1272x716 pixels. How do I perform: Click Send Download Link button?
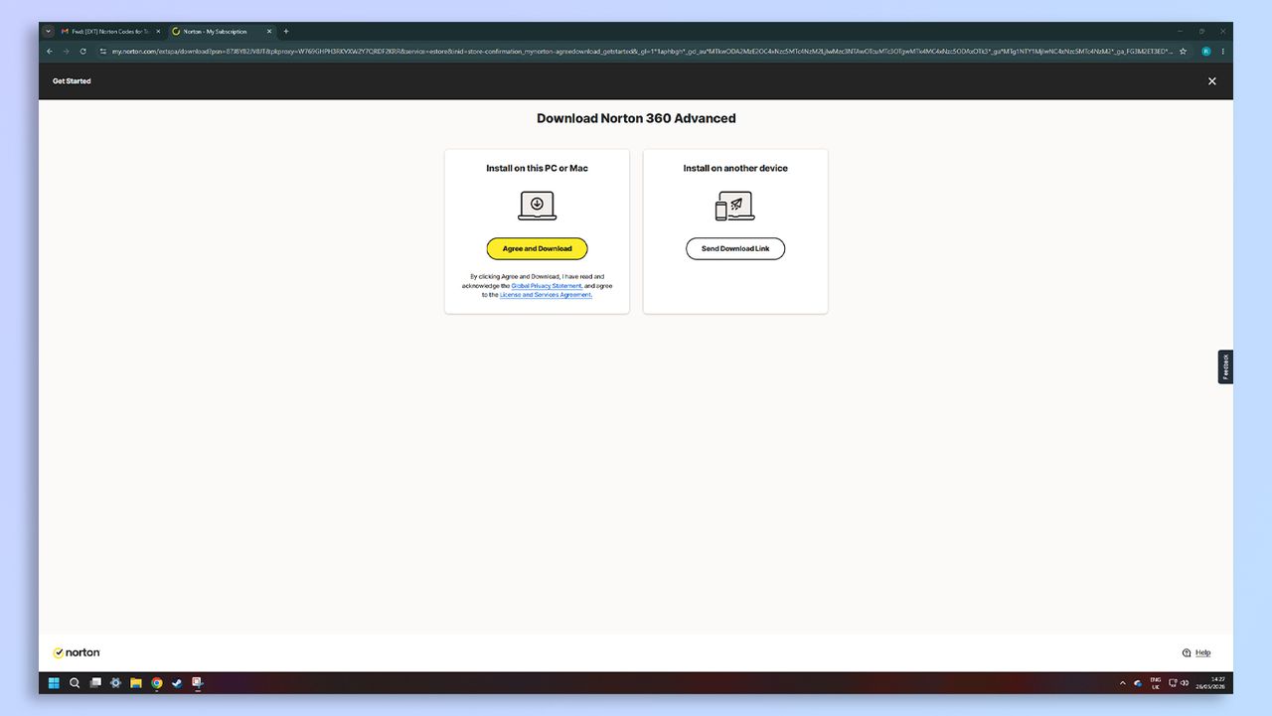735,248
